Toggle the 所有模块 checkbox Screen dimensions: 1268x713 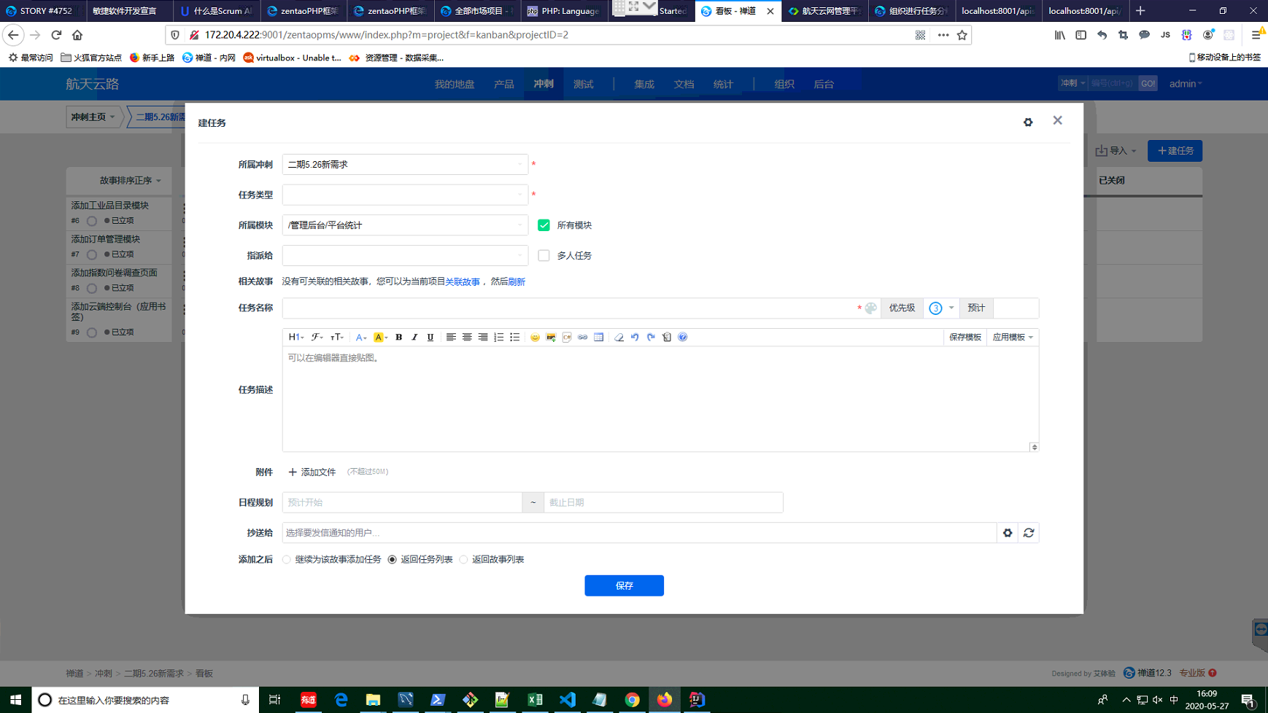544,225
